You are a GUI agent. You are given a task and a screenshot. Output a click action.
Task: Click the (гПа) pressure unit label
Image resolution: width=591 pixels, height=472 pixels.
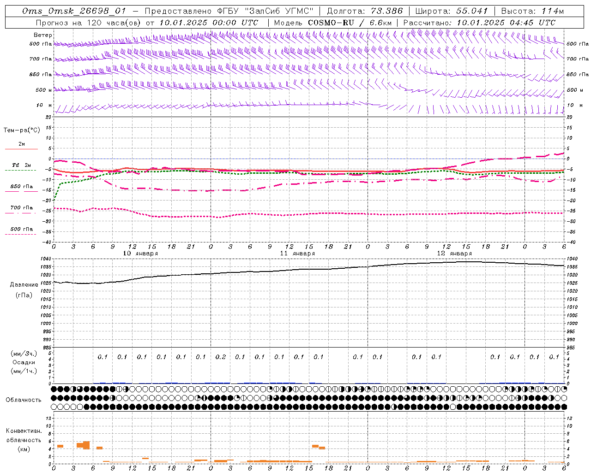pyautogui.click(x=24, y=295)
